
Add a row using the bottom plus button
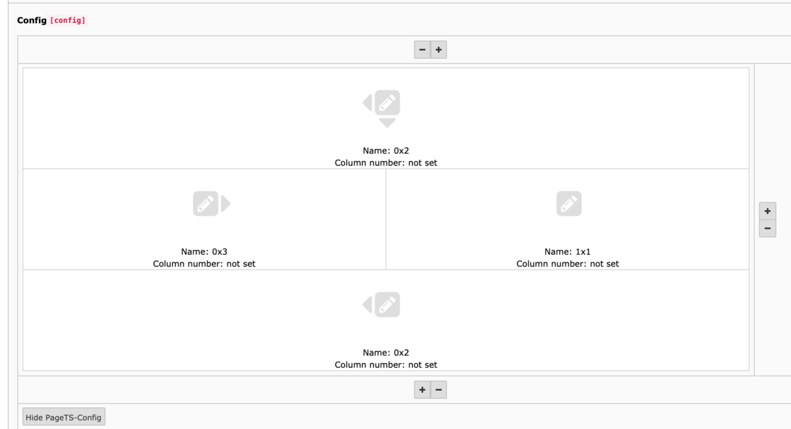pyautogui.click(x=421, y=389)
